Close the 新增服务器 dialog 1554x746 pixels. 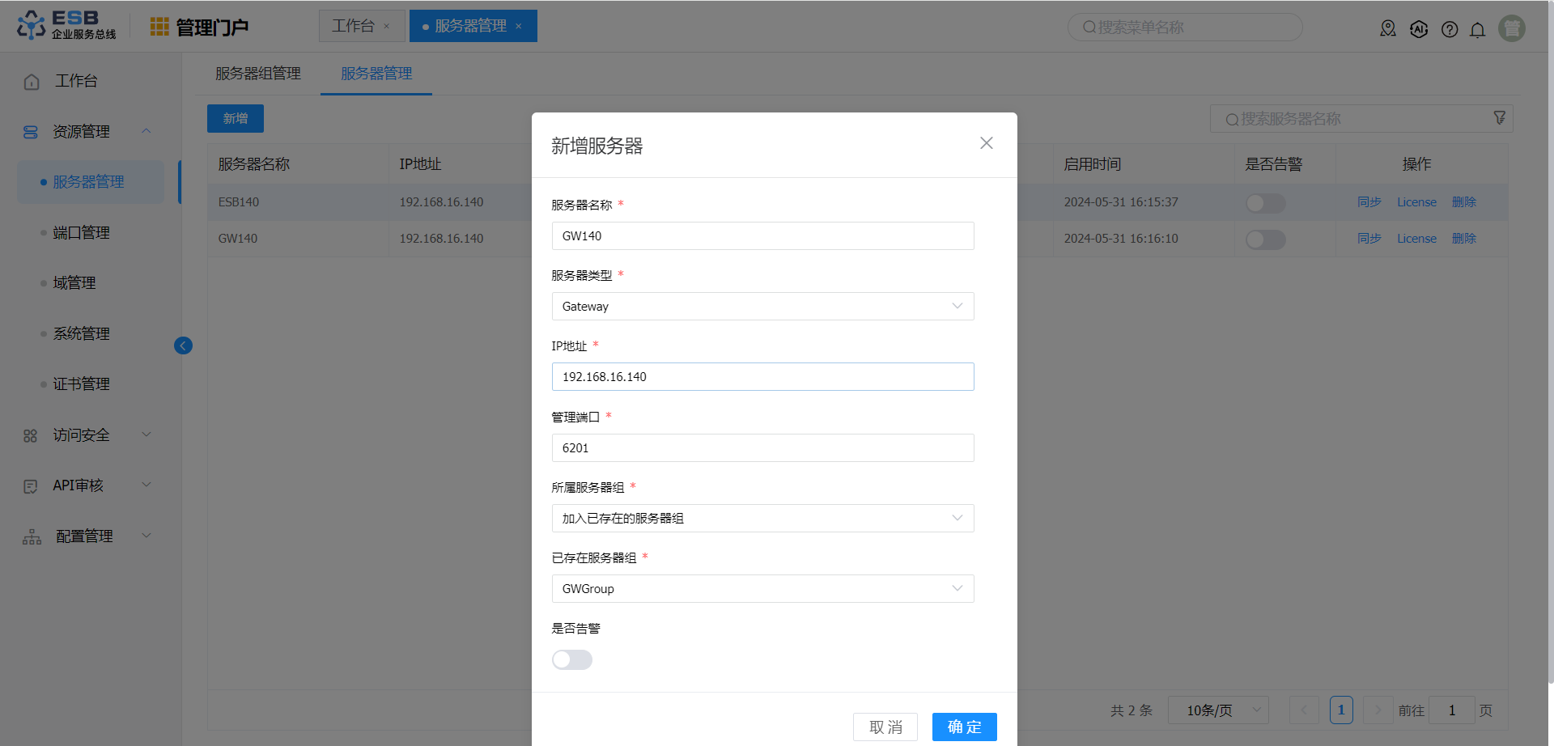[x=986, y=143]
